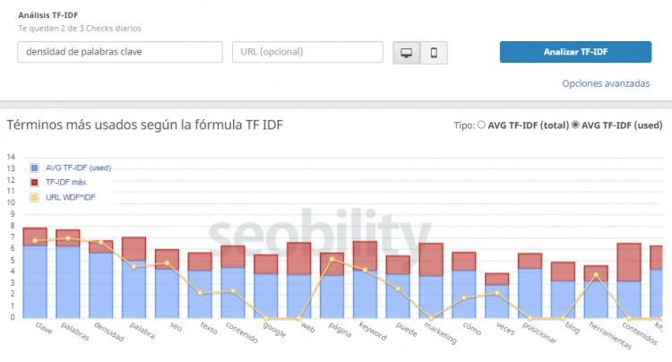672x362 pixels.
Task: Click 'TF-IDF máx.' legend text
Action: point(67,183)
